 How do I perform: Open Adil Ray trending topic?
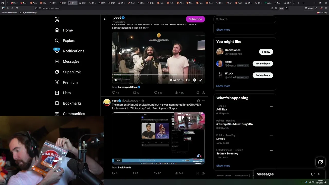click(222, 109)
